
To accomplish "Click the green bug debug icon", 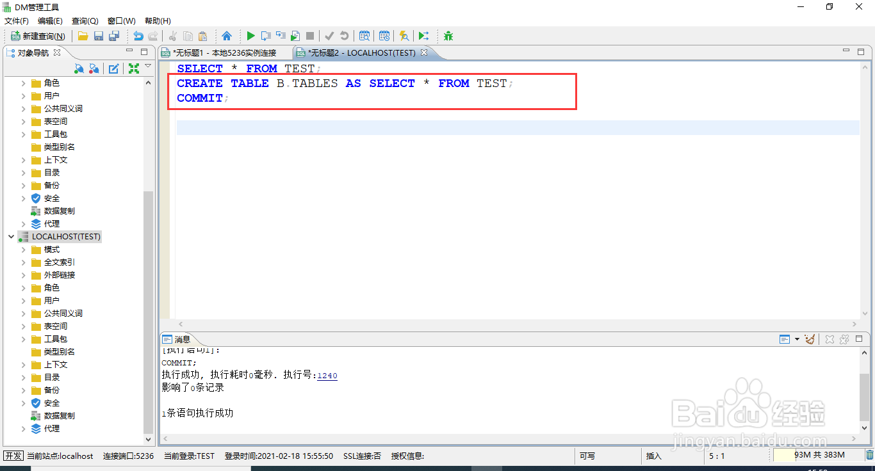I will tap(448, 36).
